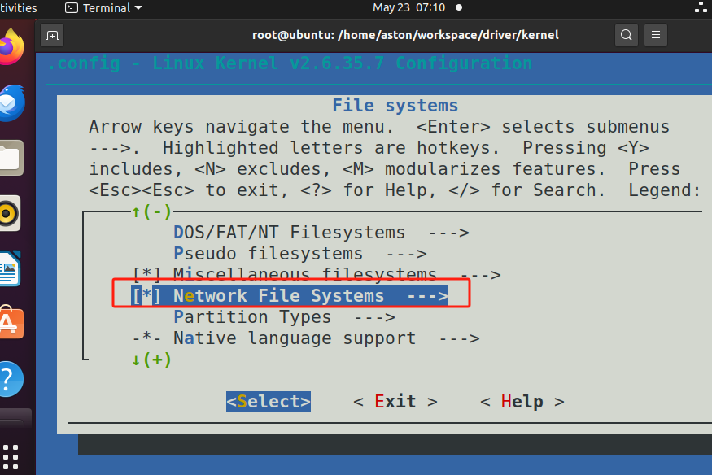Open the terminal hamburger menu
The height and width of the screenshot is (475, 712).
click(x=656, y=35)
